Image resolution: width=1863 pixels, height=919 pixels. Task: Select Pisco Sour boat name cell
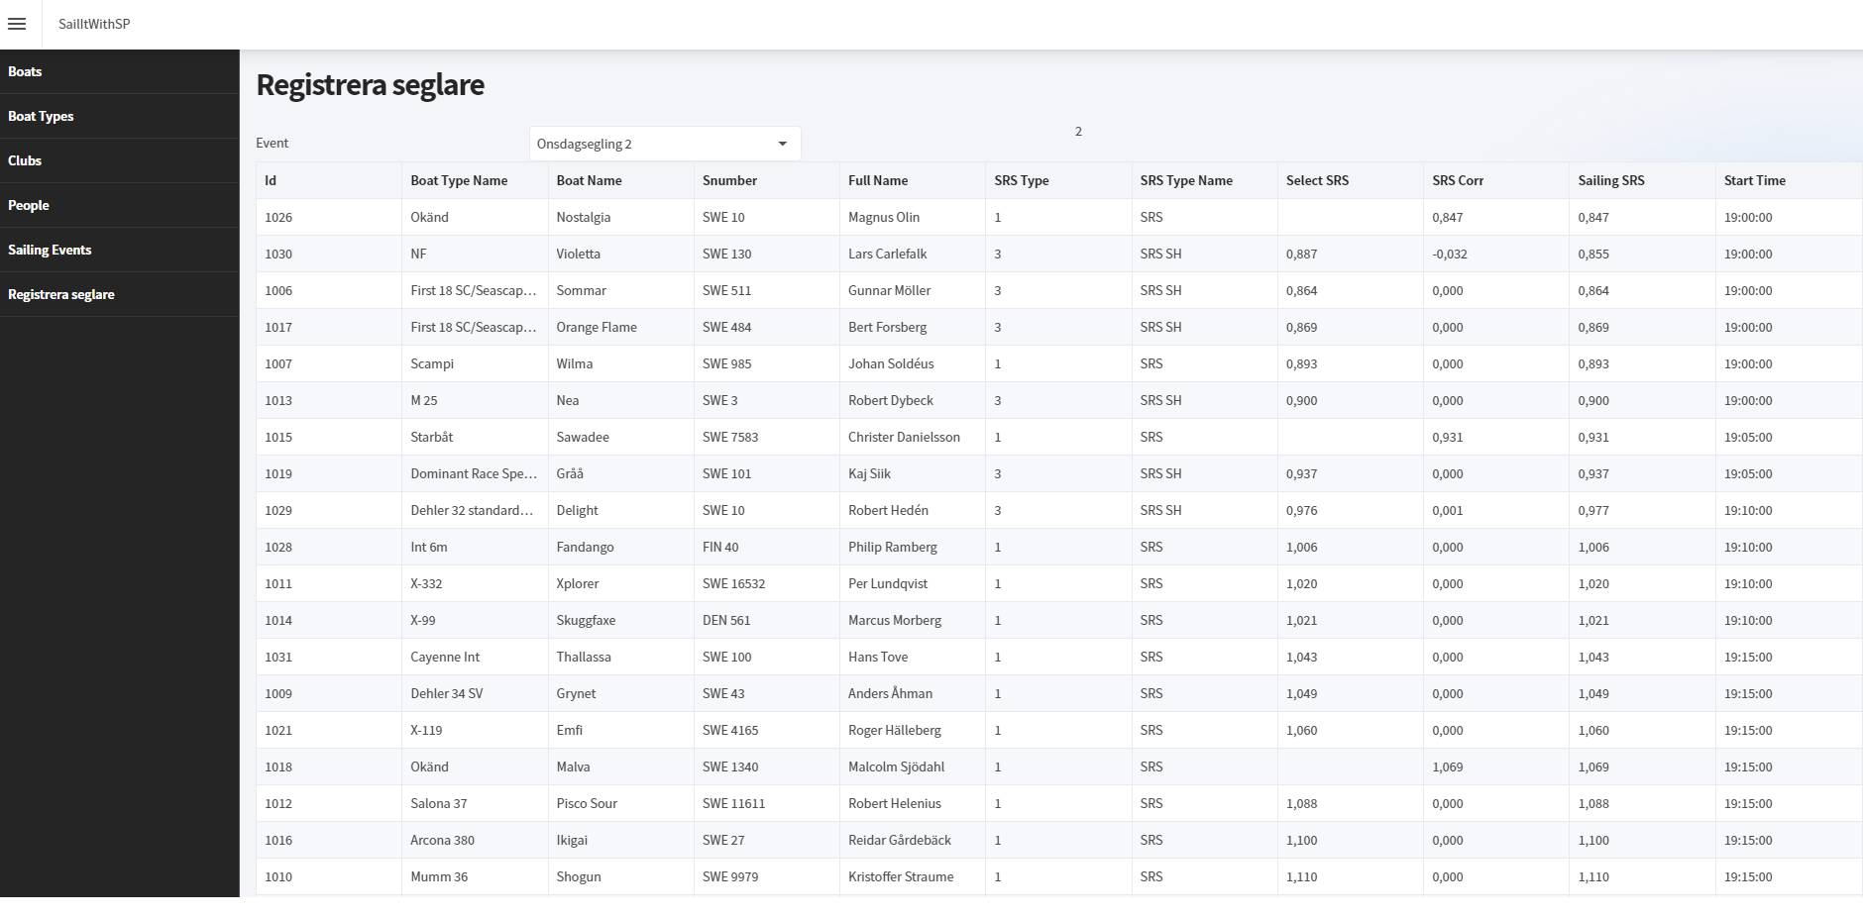point(620,803)
